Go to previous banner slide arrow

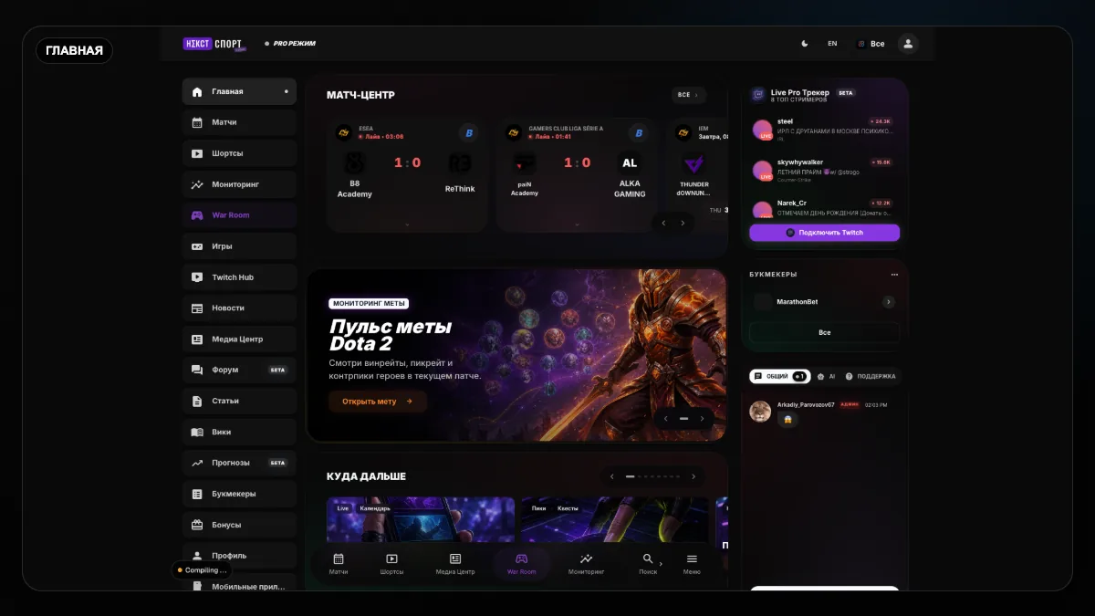pyautogui.click(x=666, y=419)
